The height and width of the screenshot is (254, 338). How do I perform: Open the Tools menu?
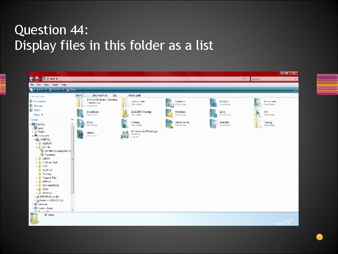click(x=55, y=85)
